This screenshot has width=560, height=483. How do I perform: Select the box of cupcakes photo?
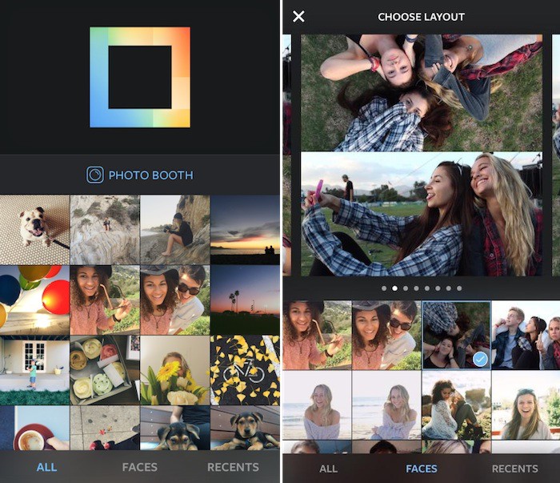(x=105, y=370)
